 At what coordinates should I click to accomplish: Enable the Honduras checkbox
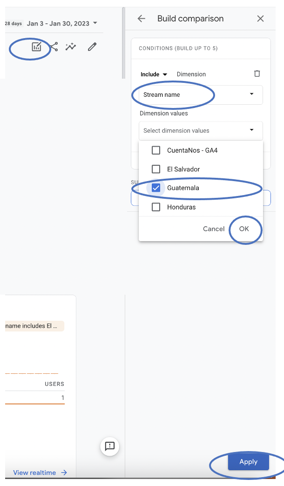pyautogui.click(x=156, y=207)
